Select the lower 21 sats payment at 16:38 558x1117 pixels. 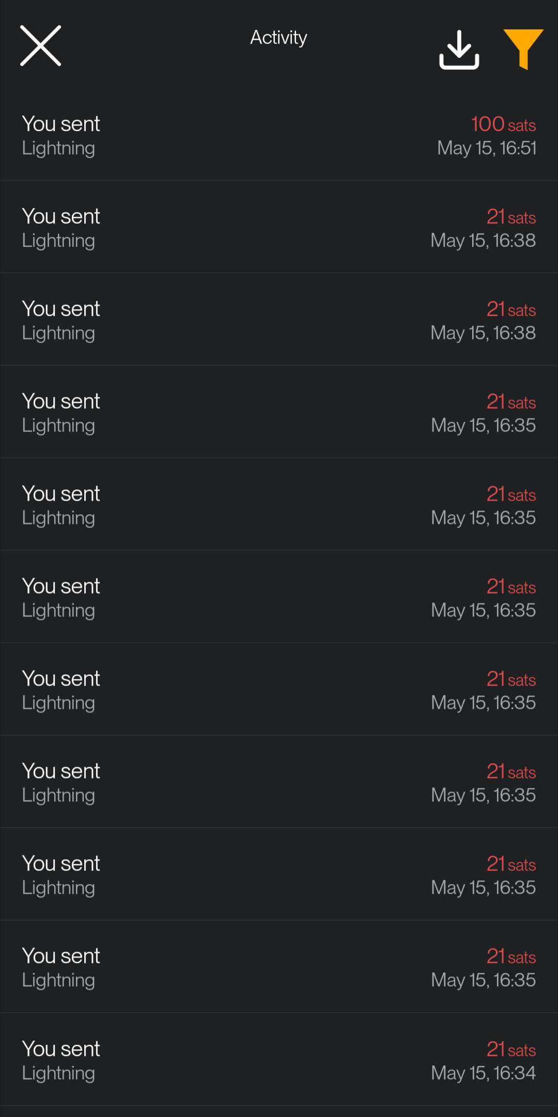pyautogui.click(x=279, y=319)
